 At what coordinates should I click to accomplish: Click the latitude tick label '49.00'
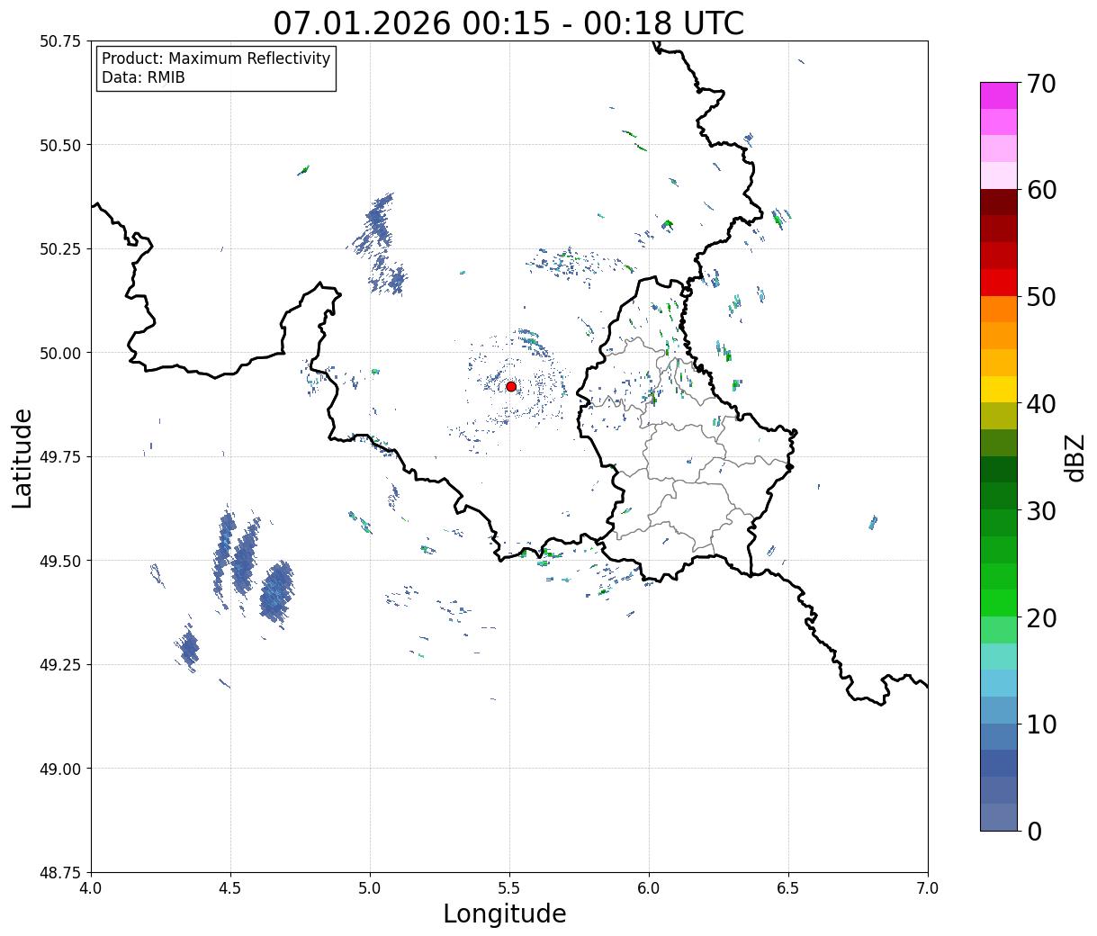tap(60, 769)
